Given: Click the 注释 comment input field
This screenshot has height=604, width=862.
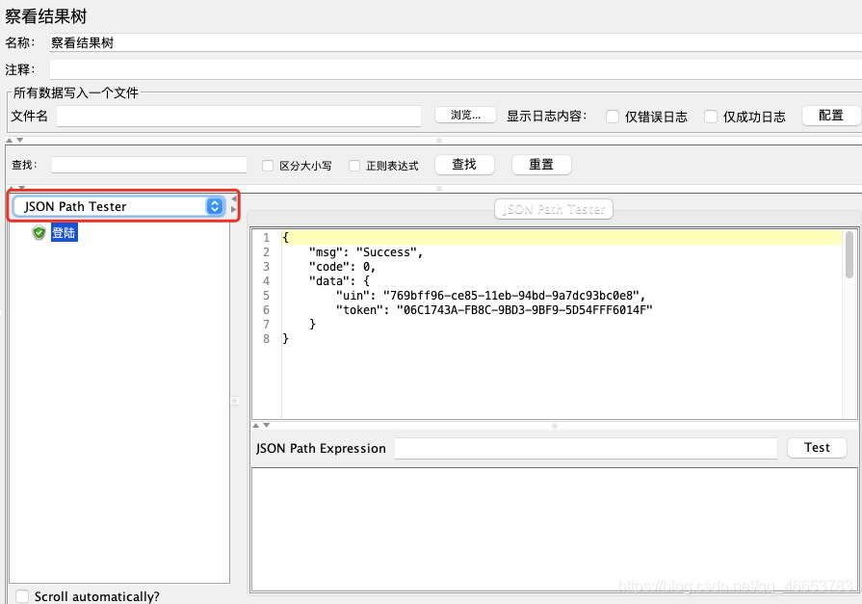Looking at the screenshot, I should point(456,69).
